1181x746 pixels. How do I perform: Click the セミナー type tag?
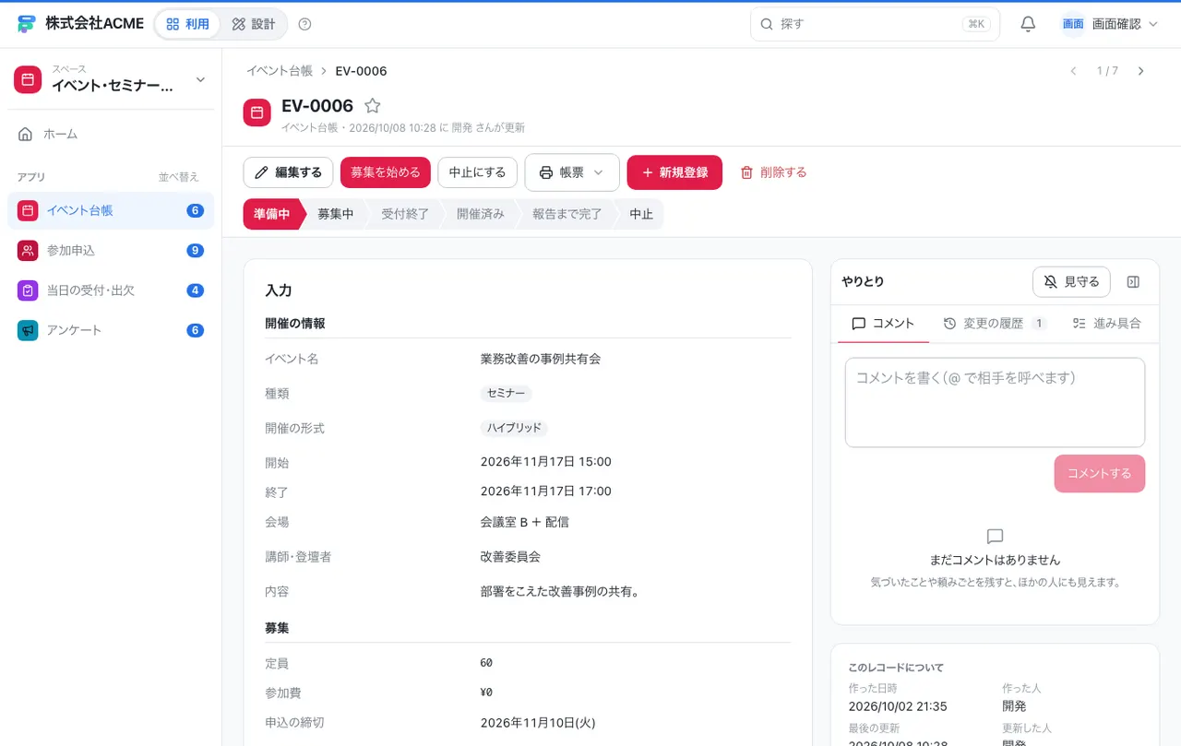[507, 394]
